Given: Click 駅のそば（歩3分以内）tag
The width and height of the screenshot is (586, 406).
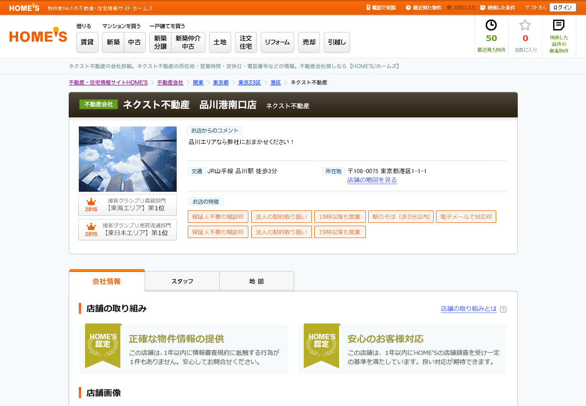Looking at the screenshot, I should [401, 217].
